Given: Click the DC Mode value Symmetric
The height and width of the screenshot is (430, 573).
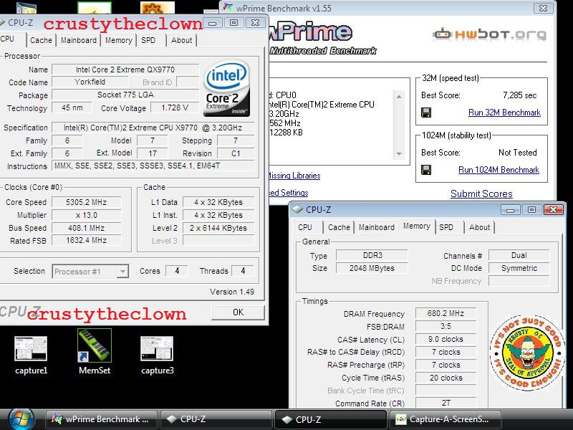Looking at the screenshot, I should coord(519,268).
